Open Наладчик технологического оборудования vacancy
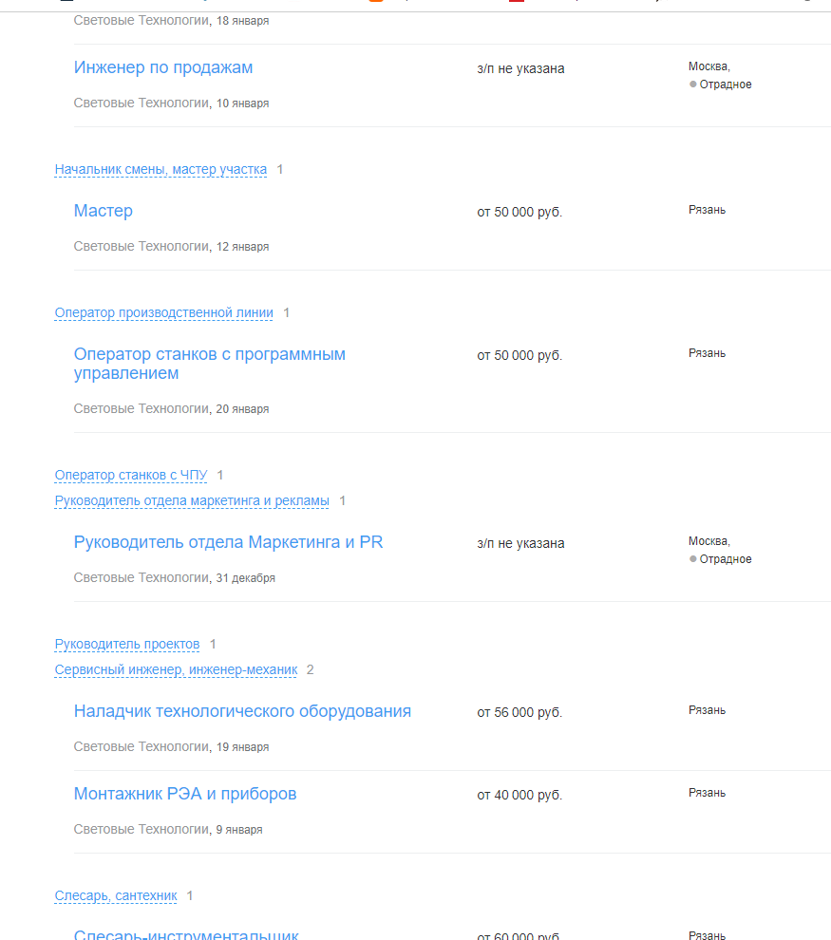This screenshot has width=831, height=940. point(242,711)
